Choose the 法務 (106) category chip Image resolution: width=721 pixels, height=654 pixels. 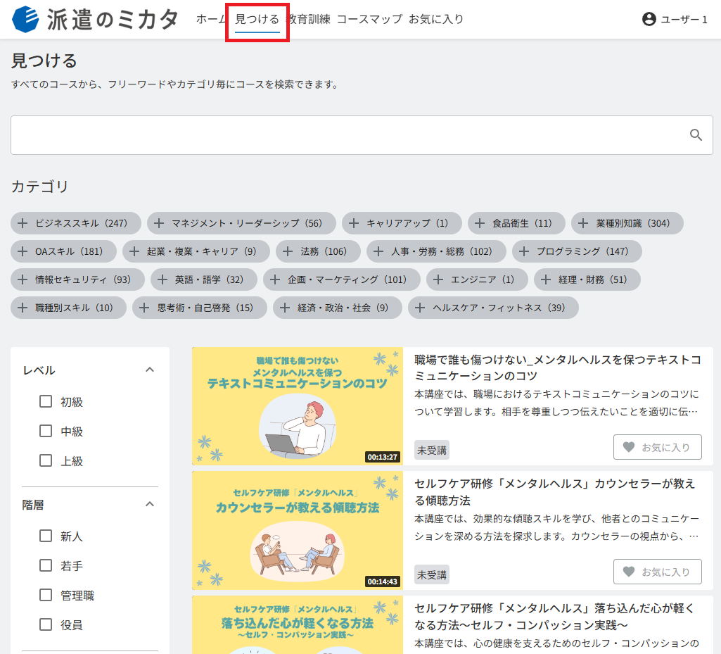click(x=318, y=251)
